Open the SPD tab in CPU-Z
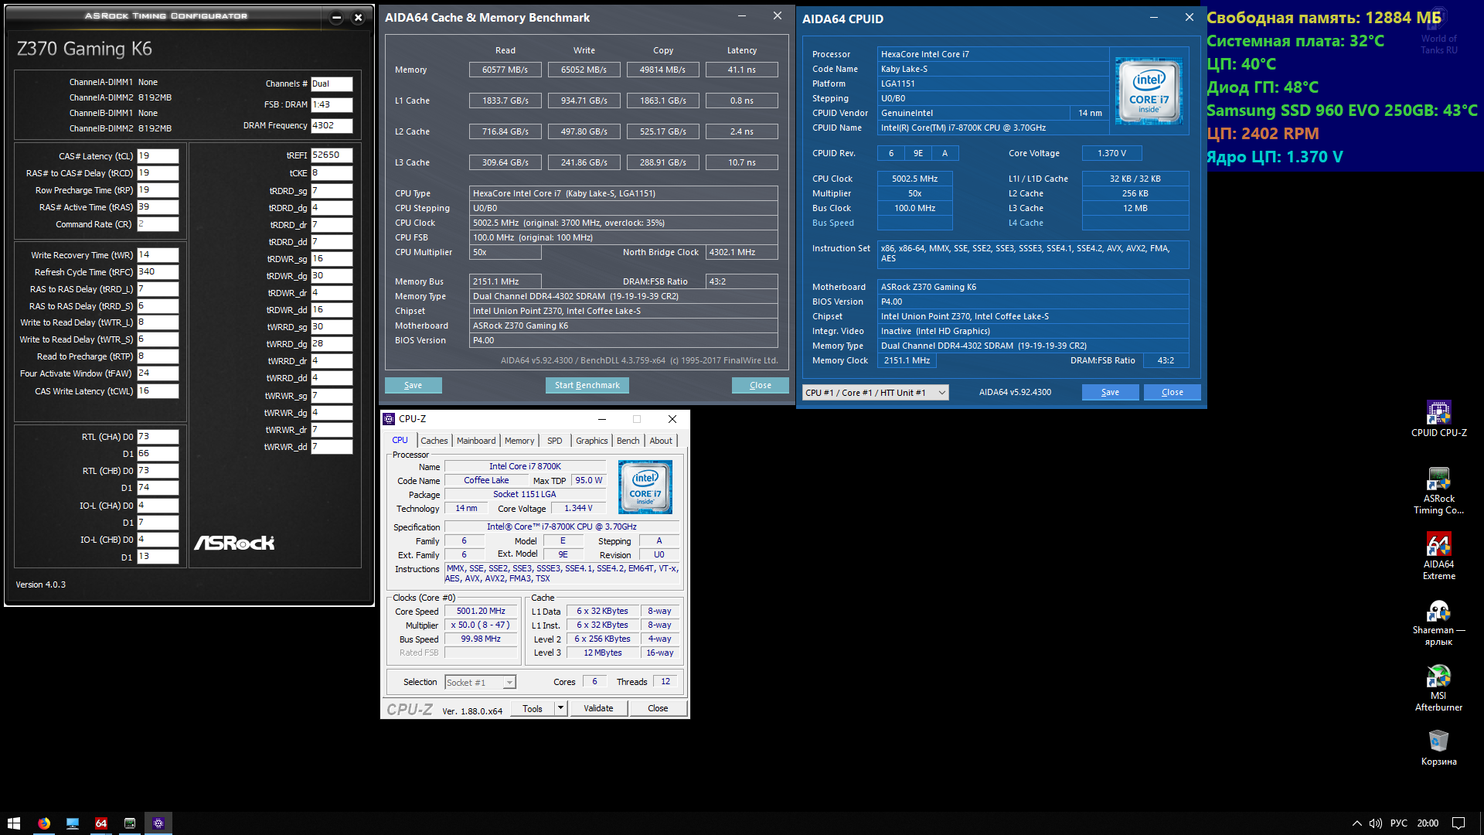The image size is (1484, 835). pyautogui.click(x=554, y=441)
